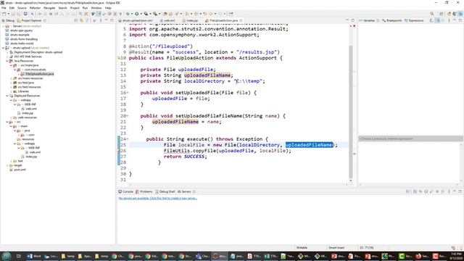Open the File menu

pos(4,8)
